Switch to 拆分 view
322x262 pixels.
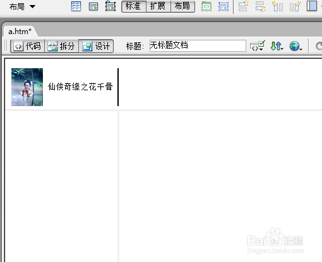[61, 46]
